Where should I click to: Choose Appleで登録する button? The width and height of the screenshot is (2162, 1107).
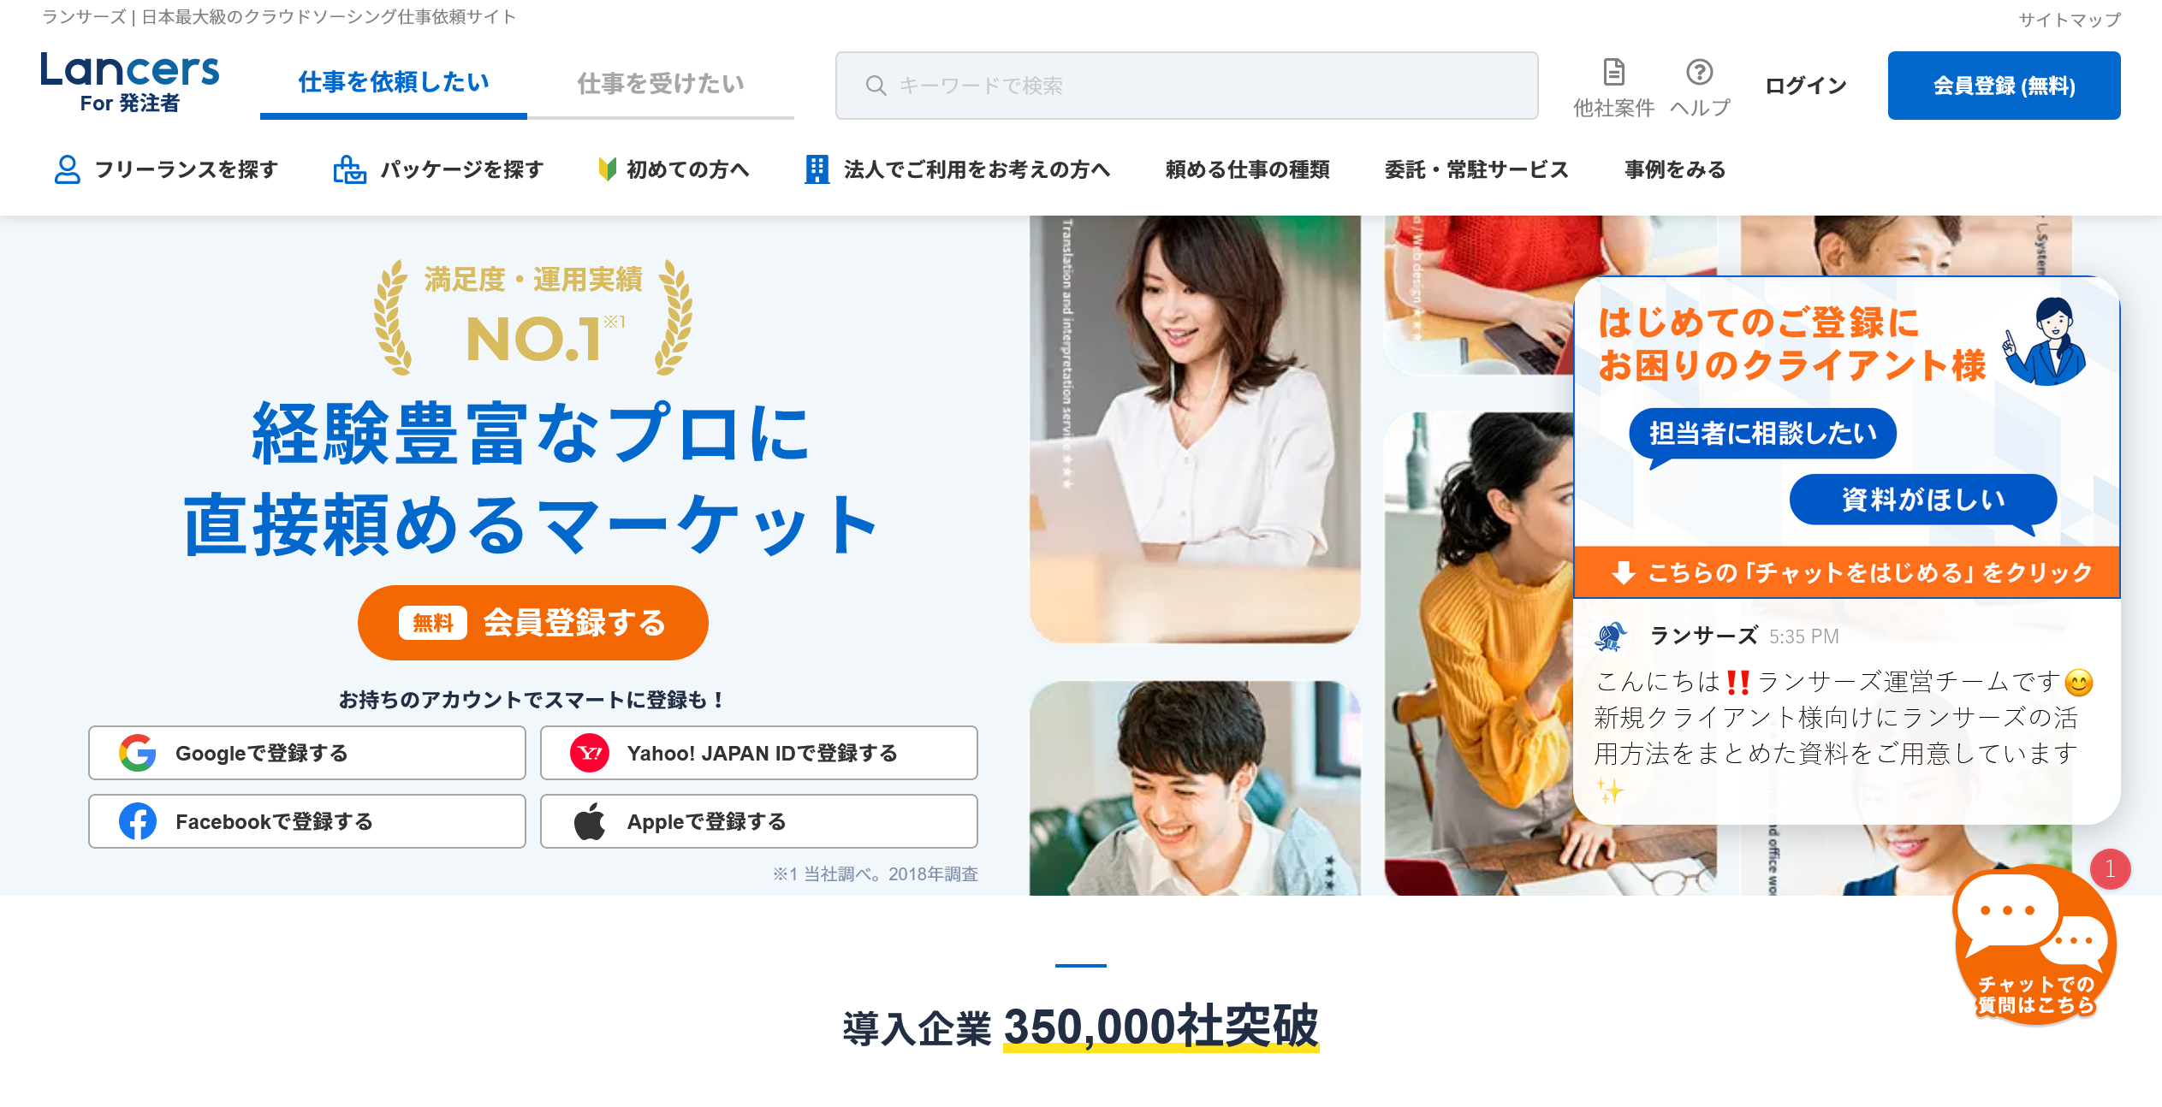759,821
